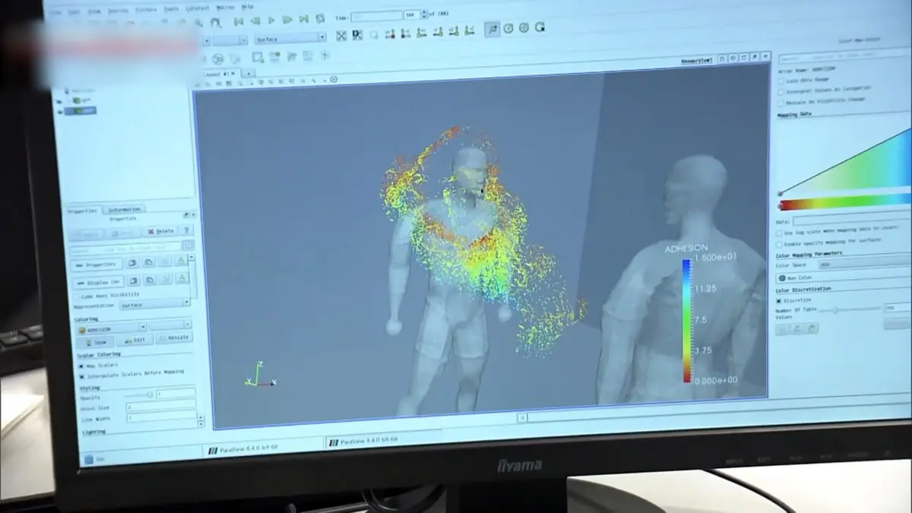This screenshot has width=912, height=513.
Task: Click the Time value input field
Action: click(x=375, y=16)
